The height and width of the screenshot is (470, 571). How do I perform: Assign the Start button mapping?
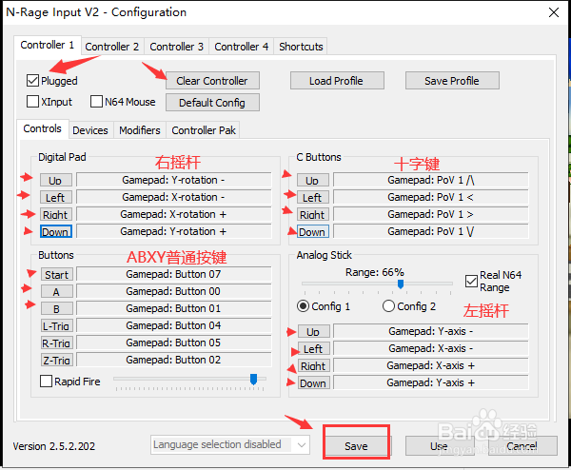click(x=57, y=275)
